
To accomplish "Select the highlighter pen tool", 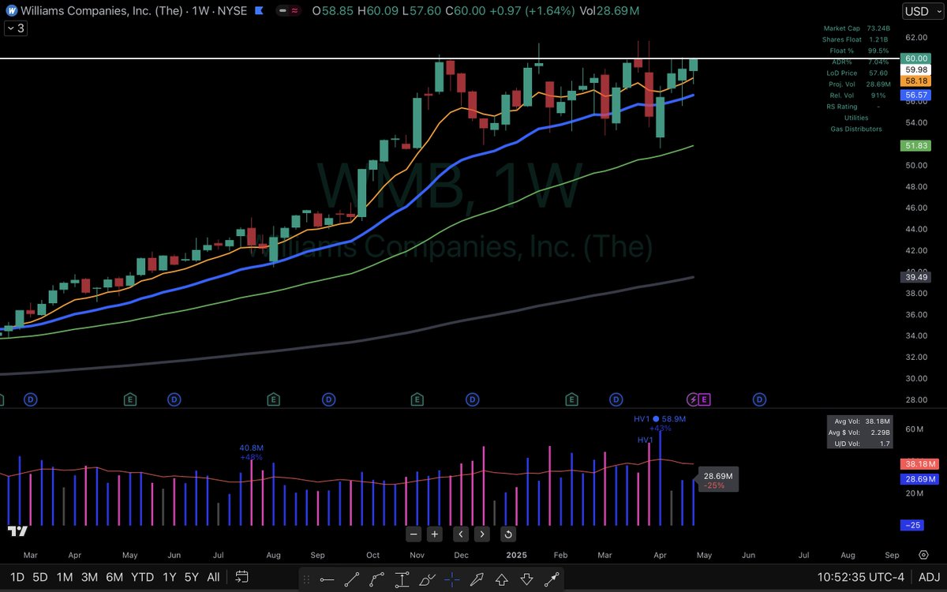I will (x=477, y=579).
